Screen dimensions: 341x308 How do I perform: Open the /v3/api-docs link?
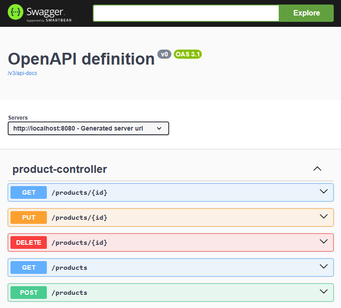pos(22,73)
